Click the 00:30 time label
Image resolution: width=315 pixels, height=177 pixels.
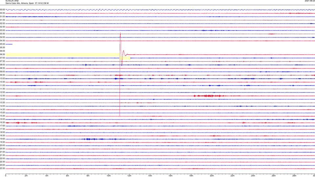coord(2,13)
